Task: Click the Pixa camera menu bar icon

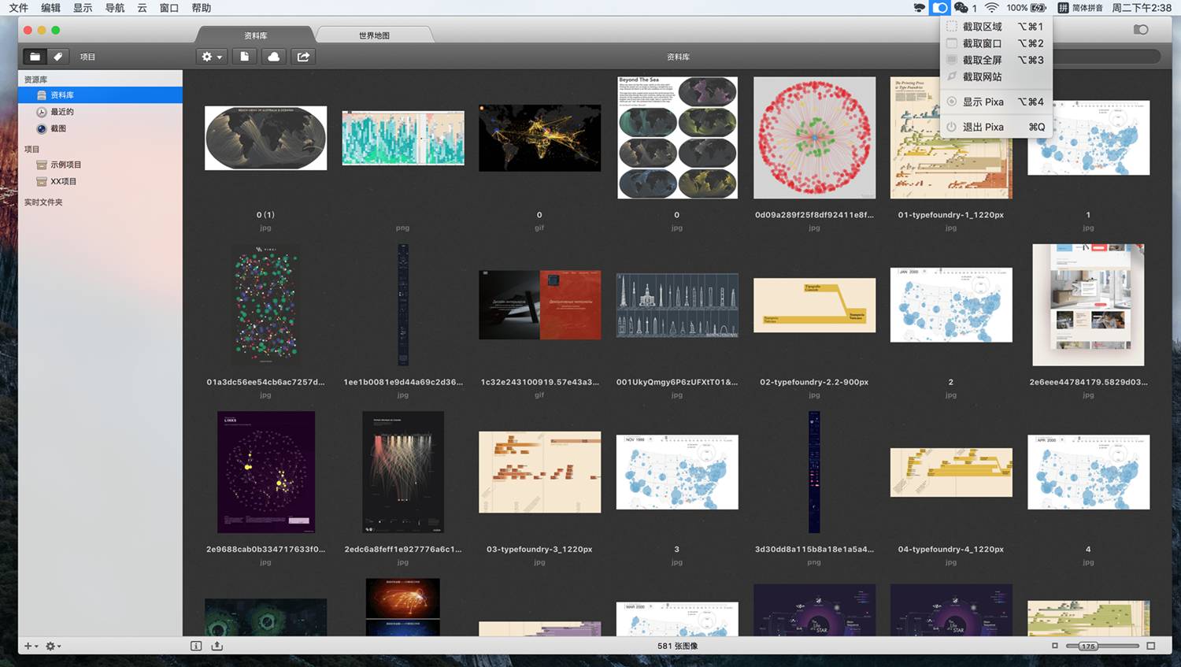Action: 940,8
